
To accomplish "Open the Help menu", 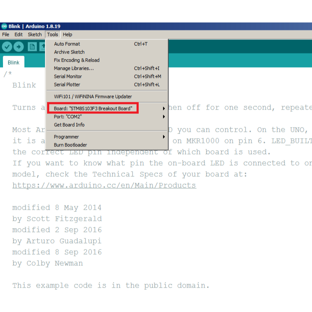I will click(67, 35).
